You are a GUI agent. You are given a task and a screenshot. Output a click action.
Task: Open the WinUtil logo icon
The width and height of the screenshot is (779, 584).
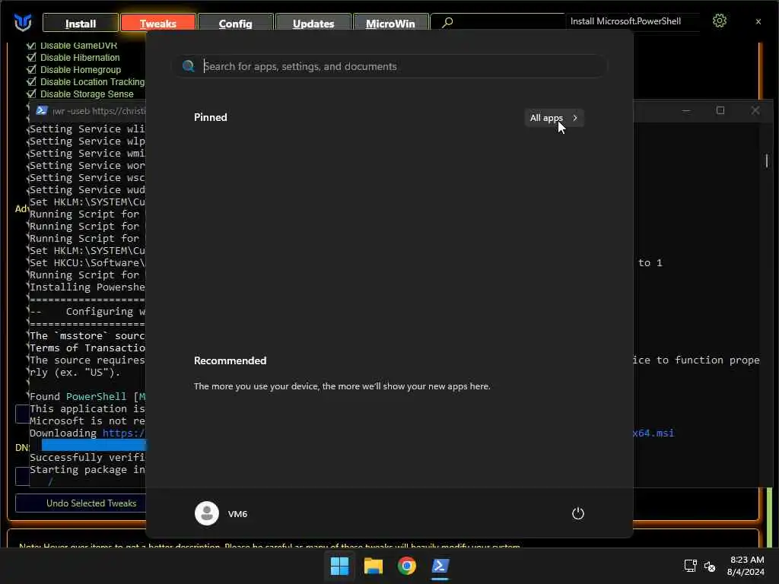click(x=23, y=22)
